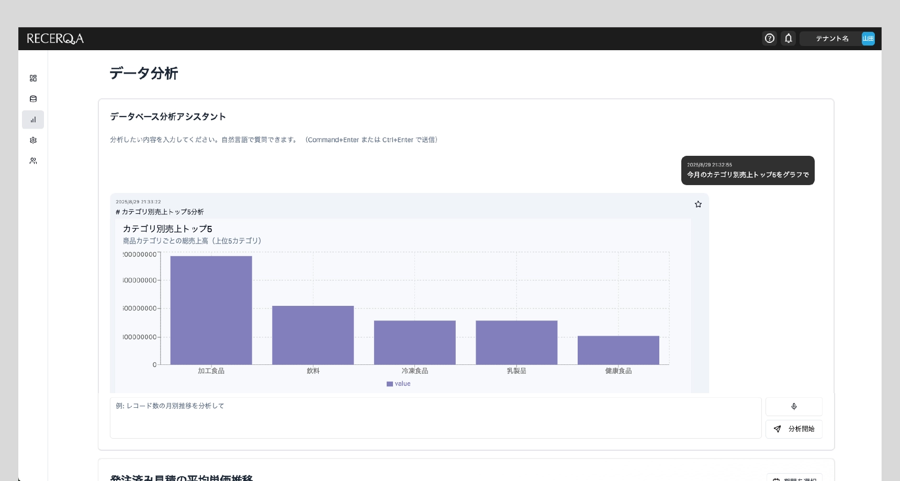
Task: Select the bar chart analytics sidebar icon
Action: coord(33,120)
